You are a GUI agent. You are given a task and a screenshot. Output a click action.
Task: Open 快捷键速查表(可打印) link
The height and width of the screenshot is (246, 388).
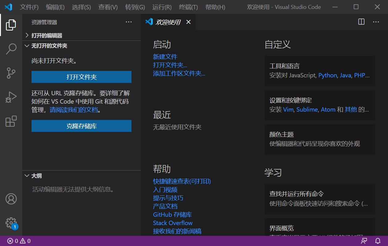click(x=182, y=181)
